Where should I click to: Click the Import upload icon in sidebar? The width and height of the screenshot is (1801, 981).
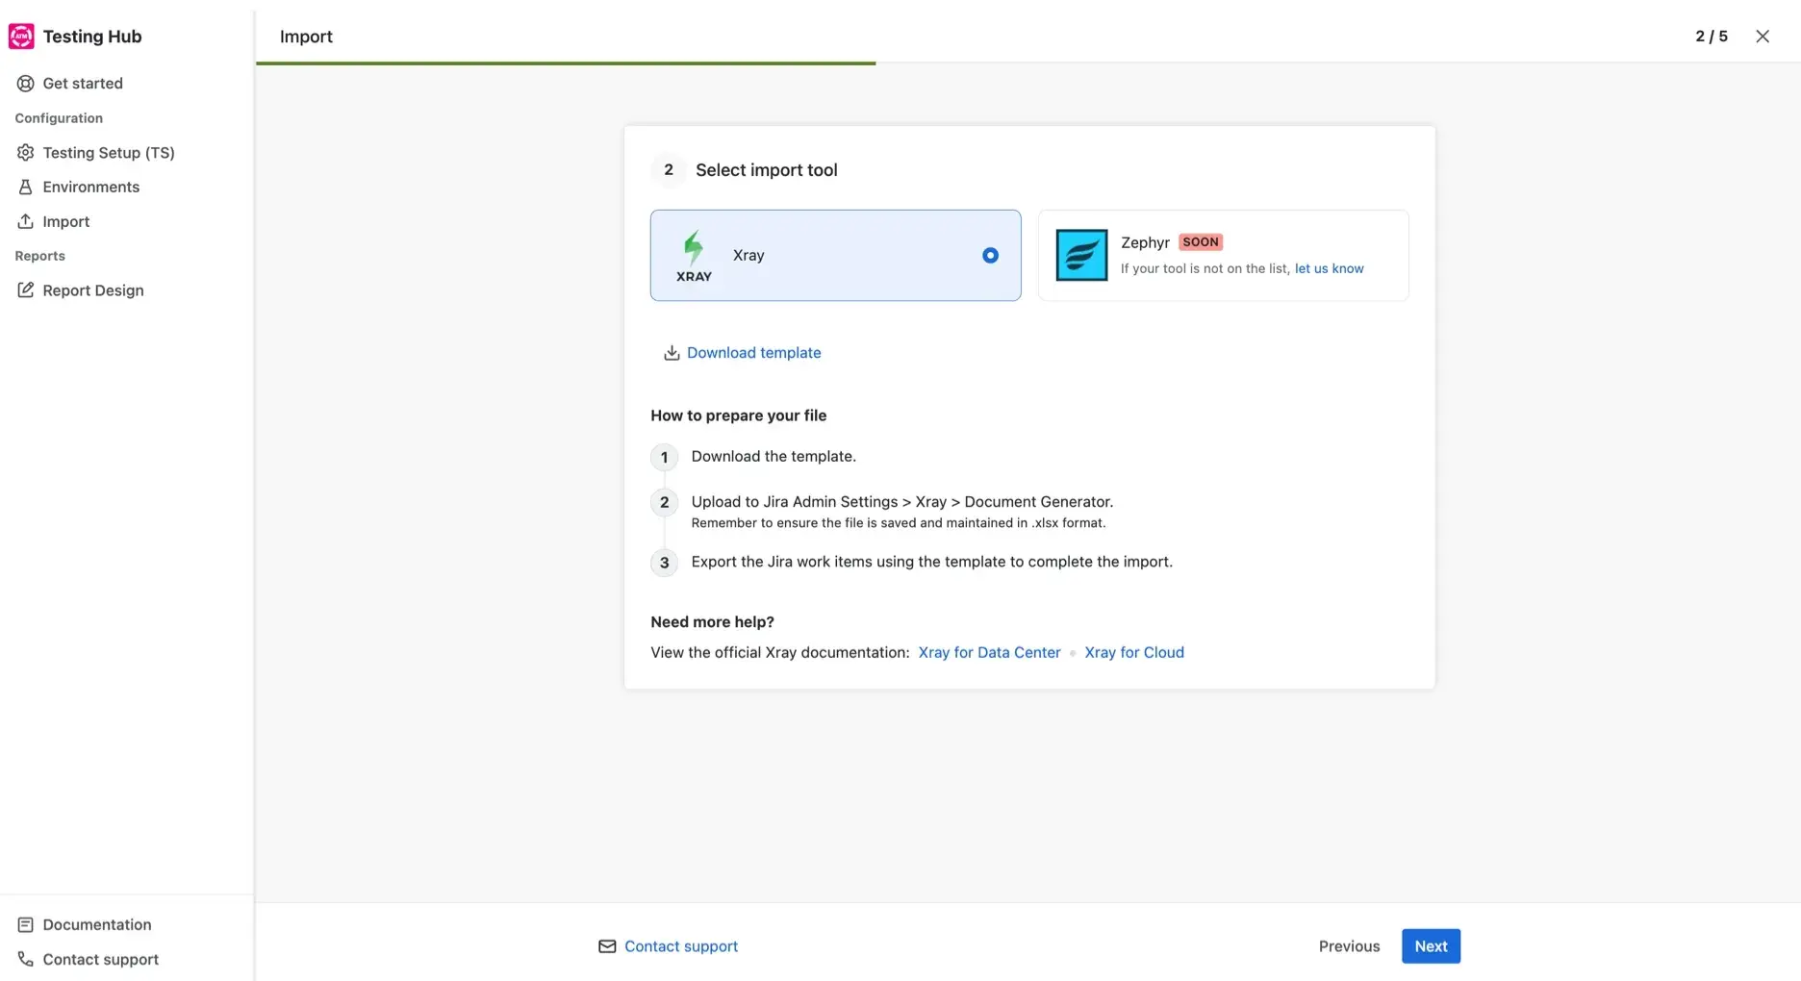[24, 221]
